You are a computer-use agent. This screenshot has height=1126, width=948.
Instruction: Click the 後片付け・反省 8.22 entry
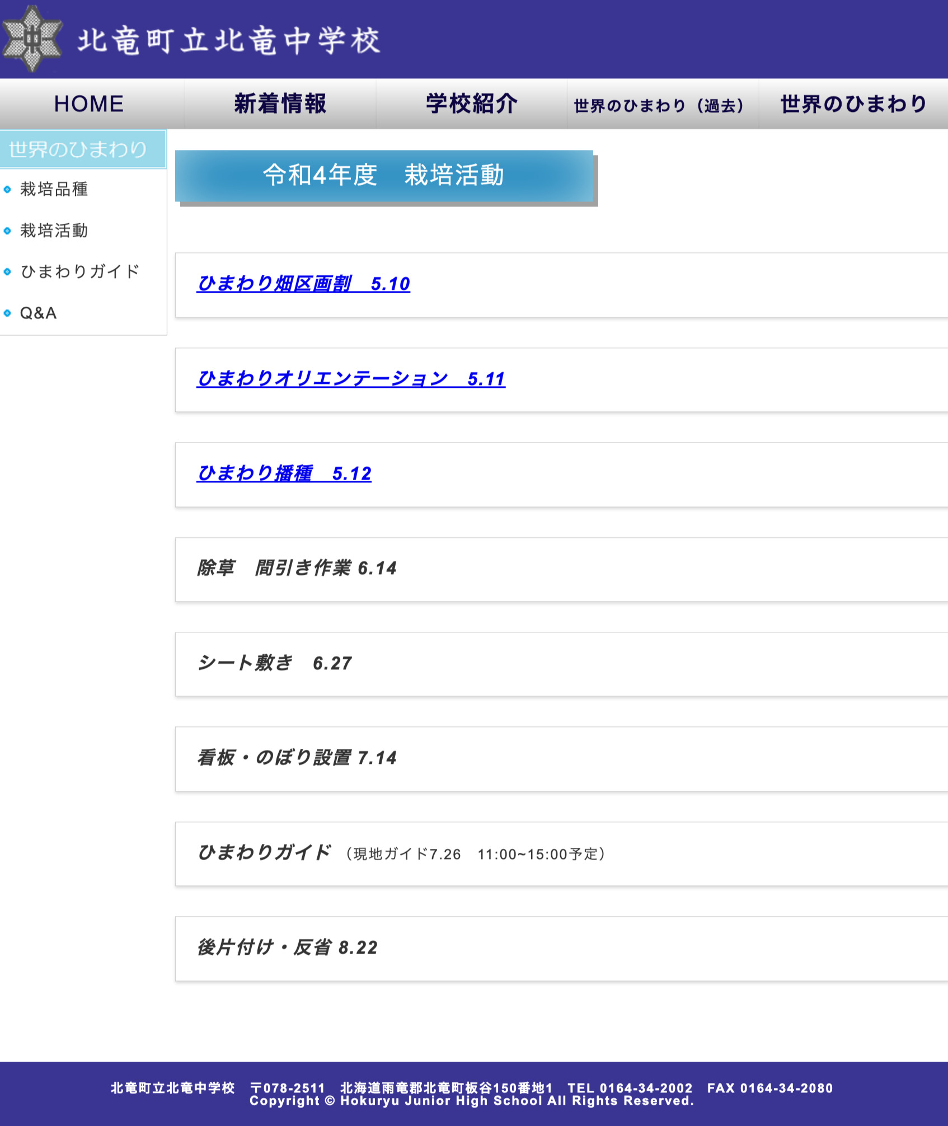coord(287,949)
